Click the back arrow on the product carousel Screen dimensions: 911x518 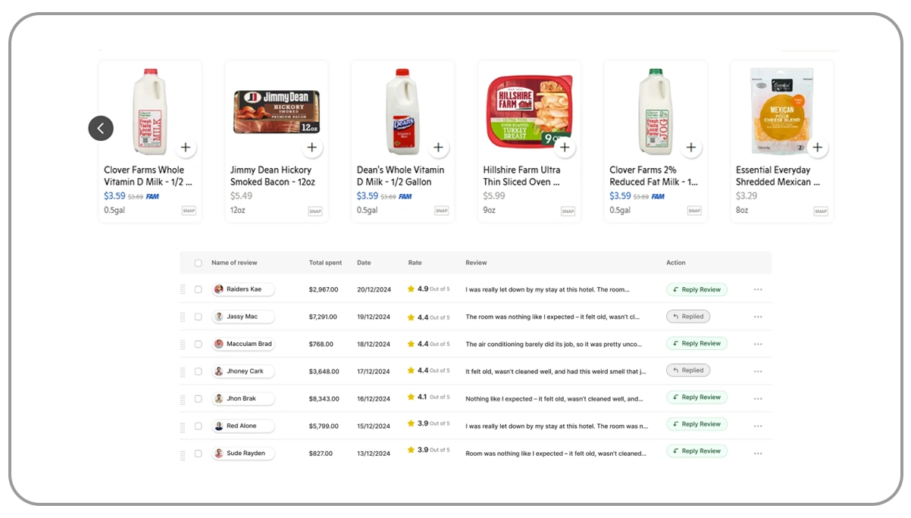(x=101, y=128)
